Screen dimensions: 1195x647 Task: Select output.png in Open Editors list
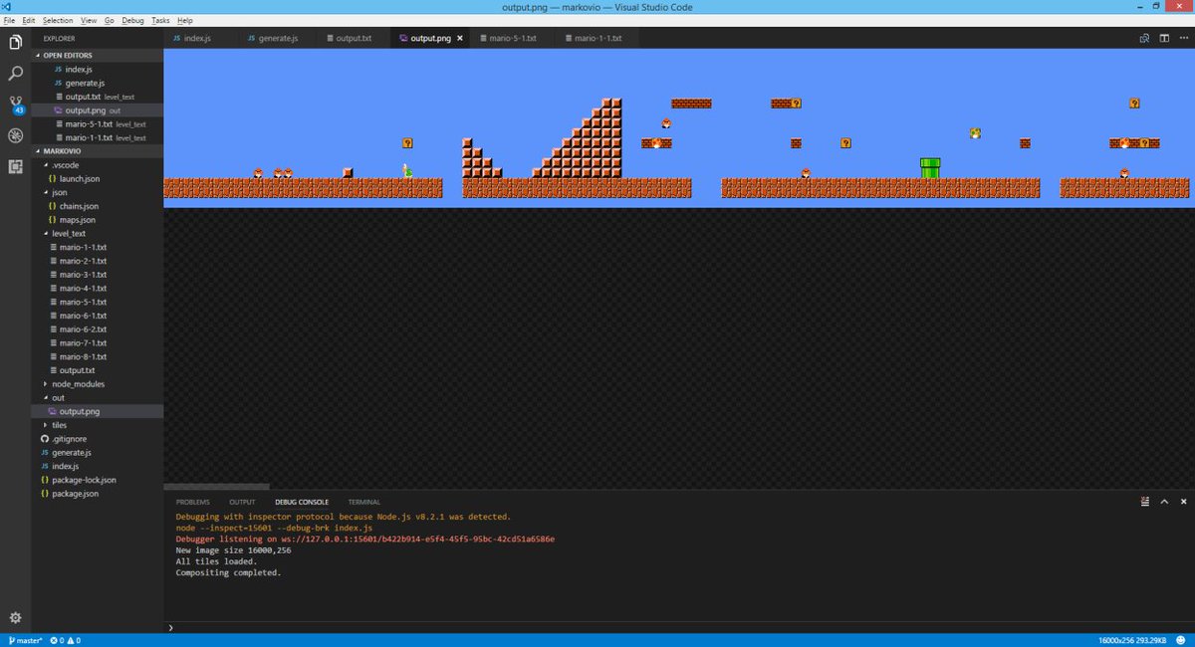point(98,110)
